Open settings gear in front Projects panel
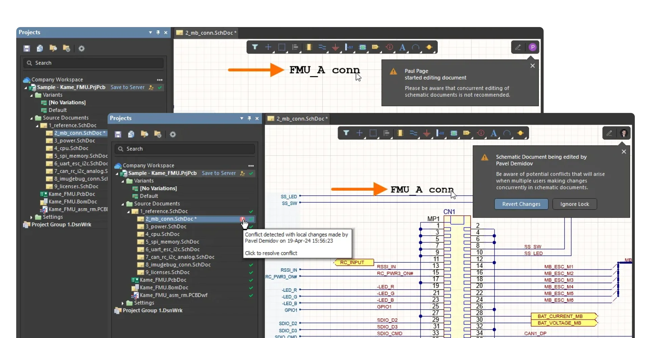The height and width of the screenshot is (338, 649). point(173,135)
